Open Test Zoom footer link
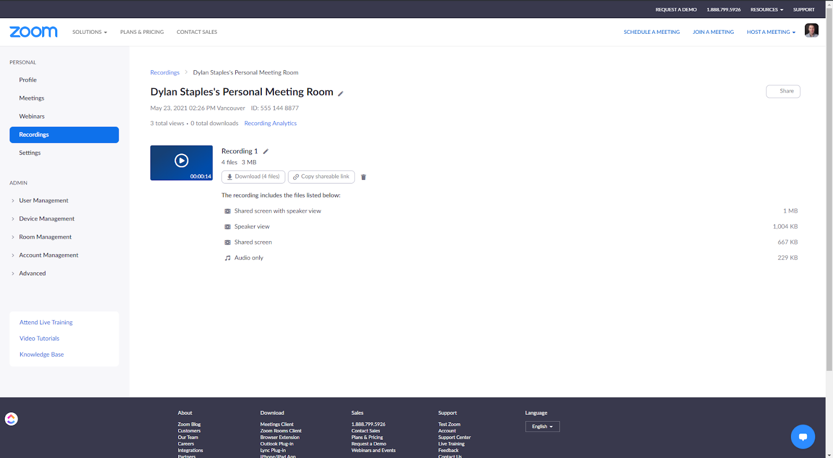This screenshot has height=458, width=833. [x=449, y=424]
